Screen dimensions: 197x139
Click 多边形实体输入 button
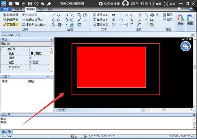[34, 25]
